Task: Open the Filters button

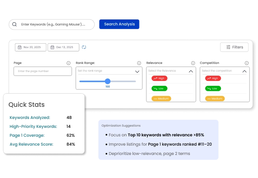Action: pos(234,47)
